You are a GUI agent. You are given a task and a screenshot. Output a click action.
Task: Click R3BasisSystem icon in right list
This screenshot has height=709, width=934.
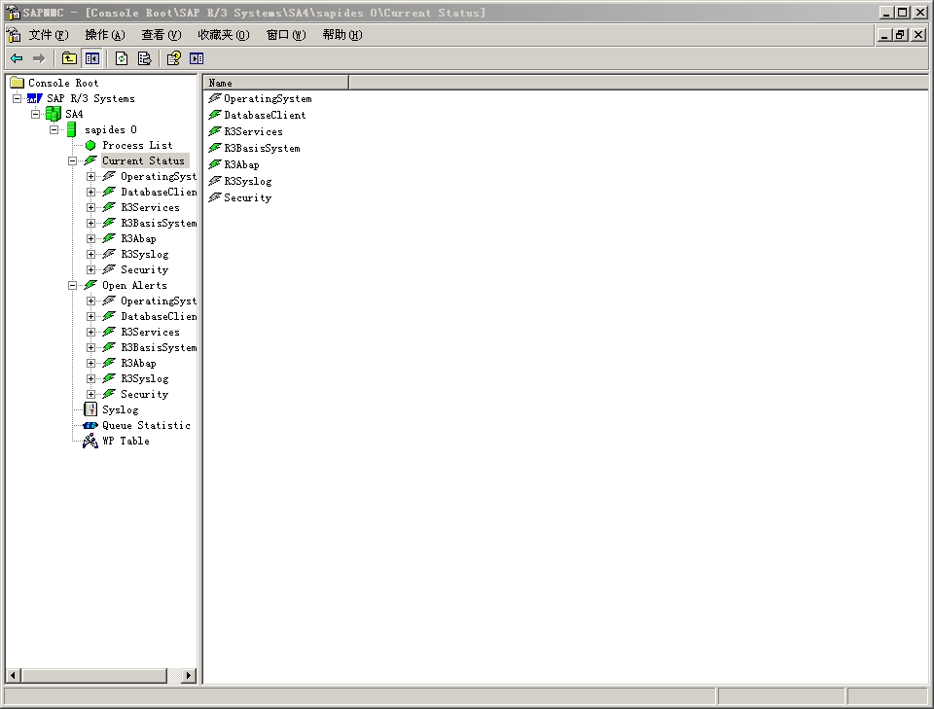(x=214, y=148)
